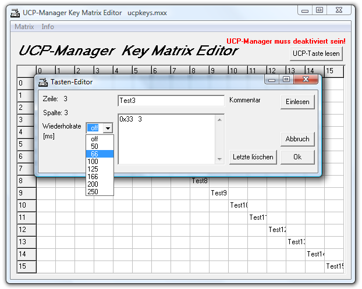Select 250 from the Wiederholrate list
Screen dimensions: 362x289
coord(94,191)
